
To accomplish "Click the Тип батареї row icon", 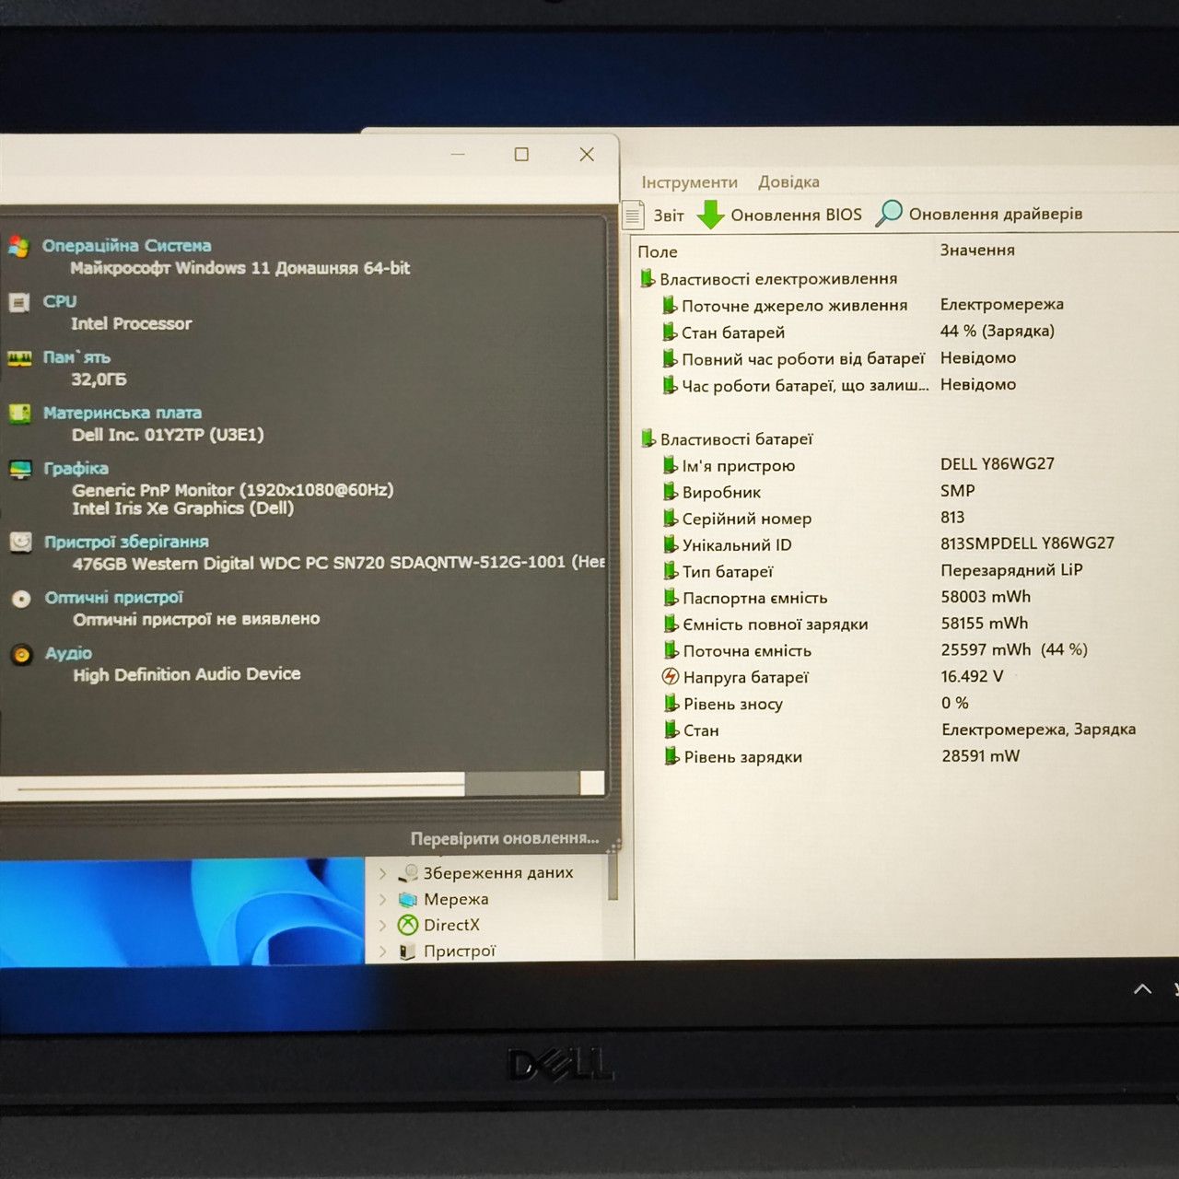I will (x=671, y=571).
